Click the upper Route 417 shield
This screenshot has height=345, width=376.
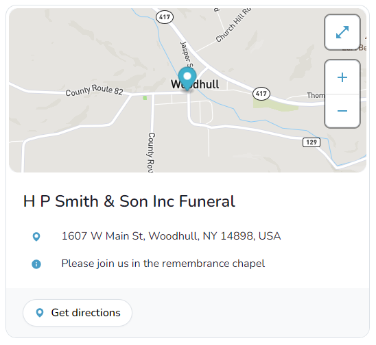(x=165, y=17)
